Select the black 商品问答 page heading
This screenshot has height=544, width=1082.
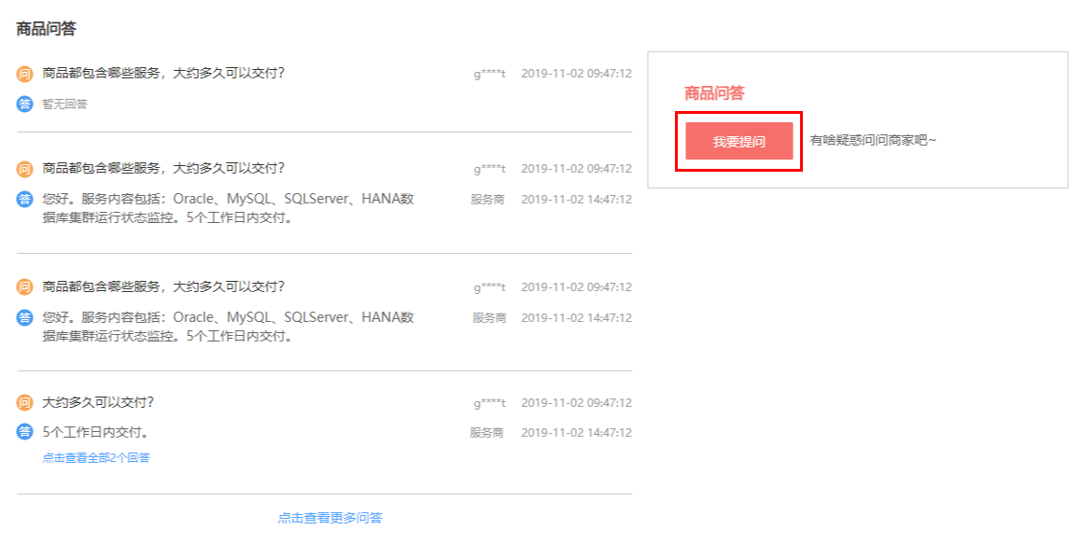pyautogui.click(x=47, y=28)
